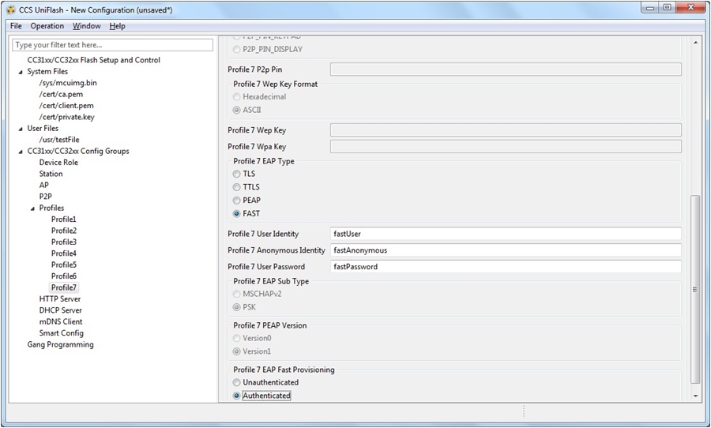
Task: Select Profile6 in the tree
Action: 63,276
